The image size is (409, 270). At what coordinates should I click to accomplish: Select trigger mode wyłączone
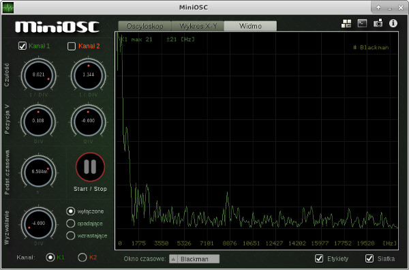click(70, 211)
